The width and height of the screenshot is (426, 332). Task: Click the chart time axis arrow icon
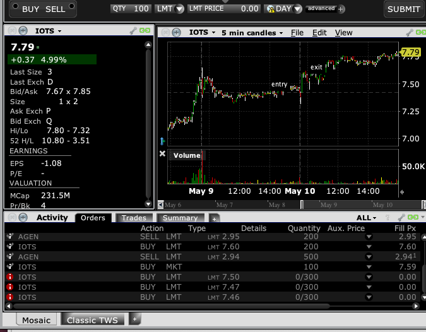pyautogui.click(x=402, y=192)
